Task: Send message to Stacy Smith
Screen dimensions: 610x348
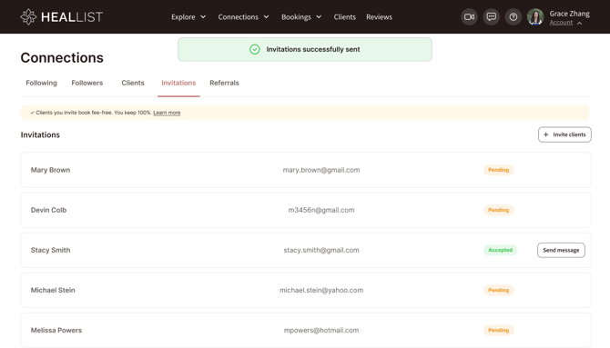Action: tap(561, 250)
